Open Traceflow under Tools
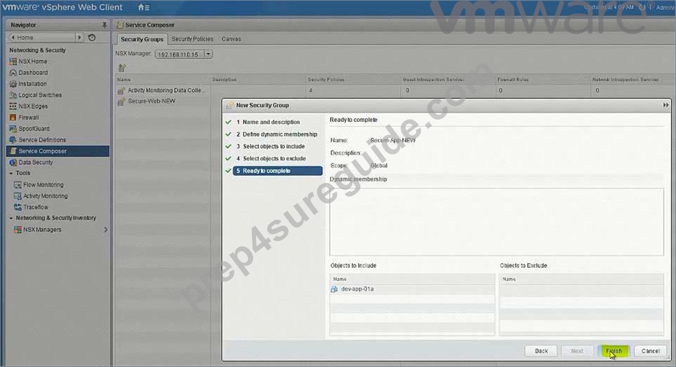Image resolution: width=676 pixels, height=367 pixels. 36,207
